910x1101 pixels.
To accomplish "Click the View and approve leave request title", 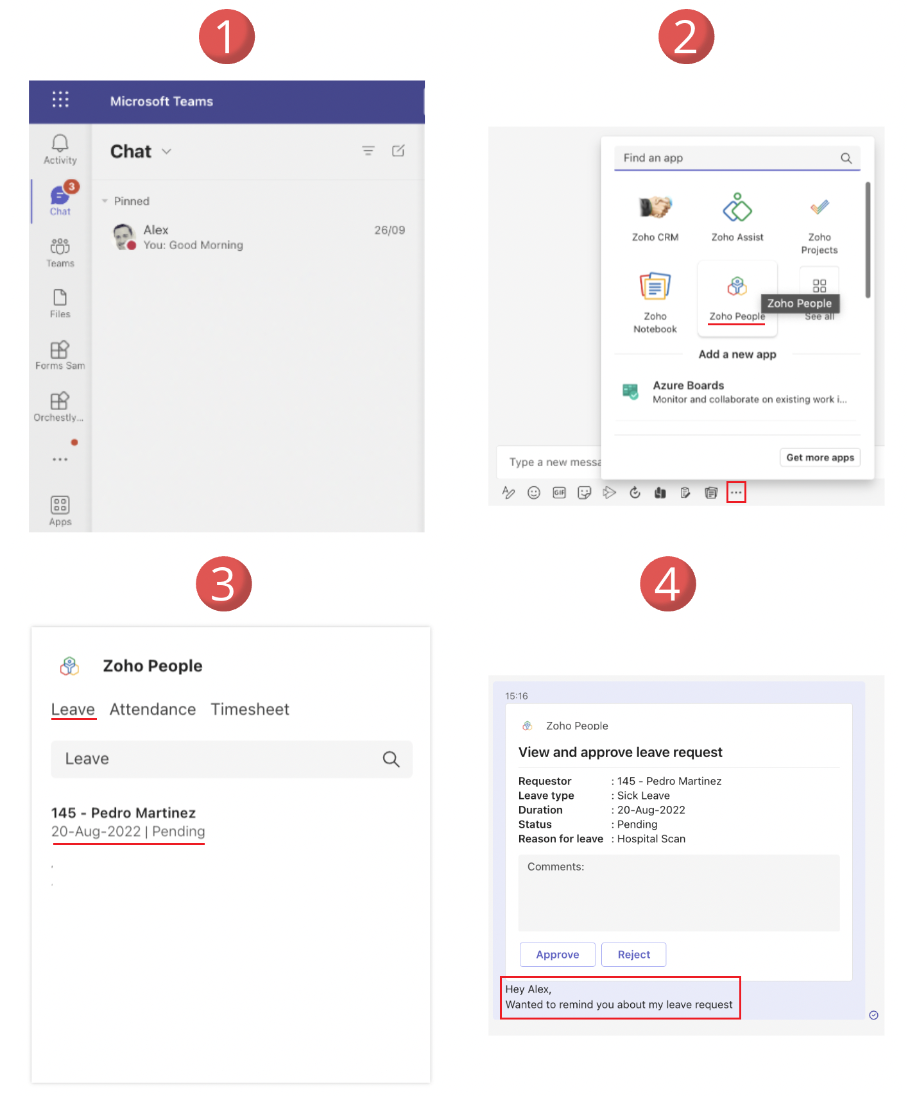I will click(620, 752).
